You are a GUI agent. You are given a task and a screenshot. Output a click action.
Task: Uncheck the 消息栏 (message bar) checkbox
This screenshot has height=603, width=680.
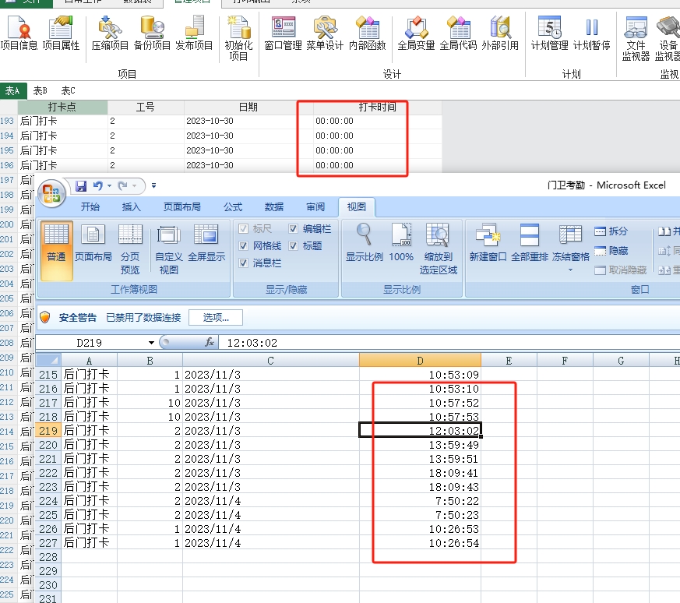pos(244,263)
